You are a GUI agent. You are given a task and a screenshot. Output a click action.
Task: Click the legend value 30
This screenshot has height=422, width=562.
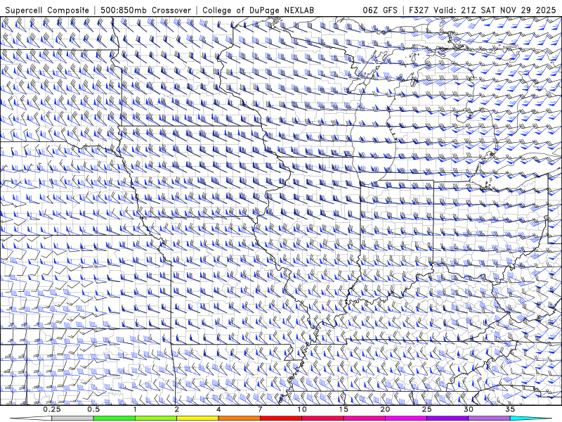tap(468, 409)
